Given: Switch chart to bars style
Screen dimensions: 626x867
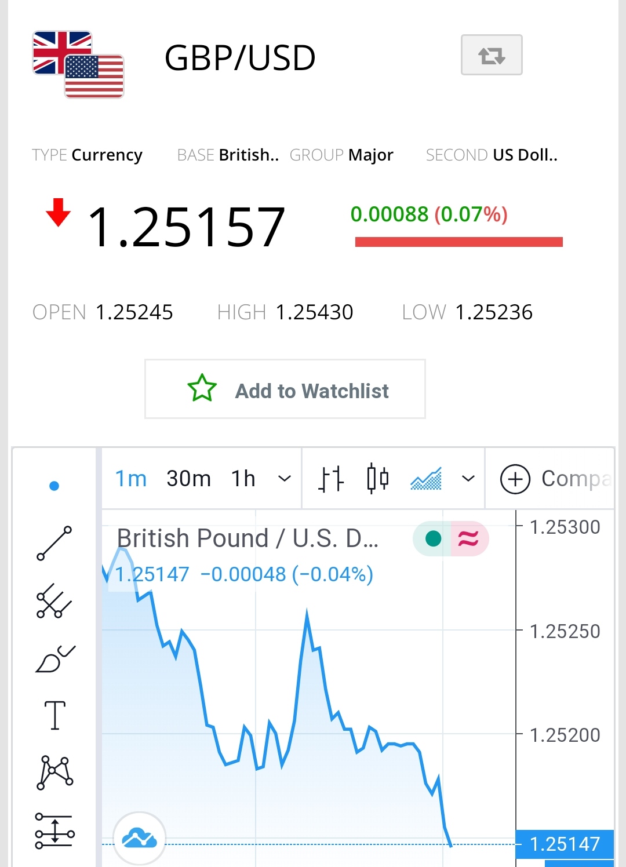Looking at the screenshot, I should [331, 479].
